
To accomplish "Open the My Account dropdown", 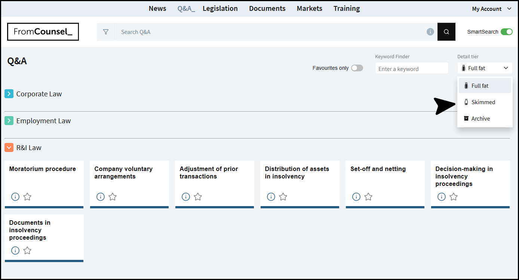I will 491,9.
